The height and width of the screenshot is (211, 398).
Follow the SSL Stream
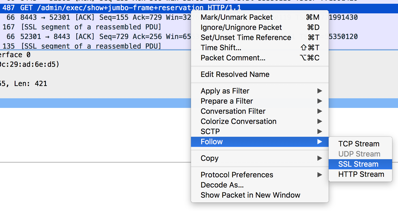click(x=360, y=164)
